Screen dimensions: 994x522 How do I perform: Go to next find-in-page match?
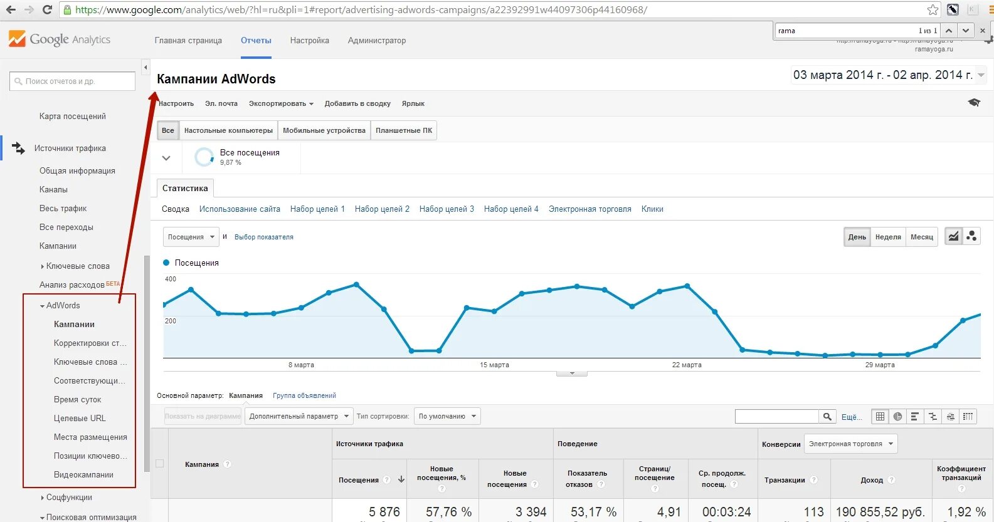pos(966,30)
